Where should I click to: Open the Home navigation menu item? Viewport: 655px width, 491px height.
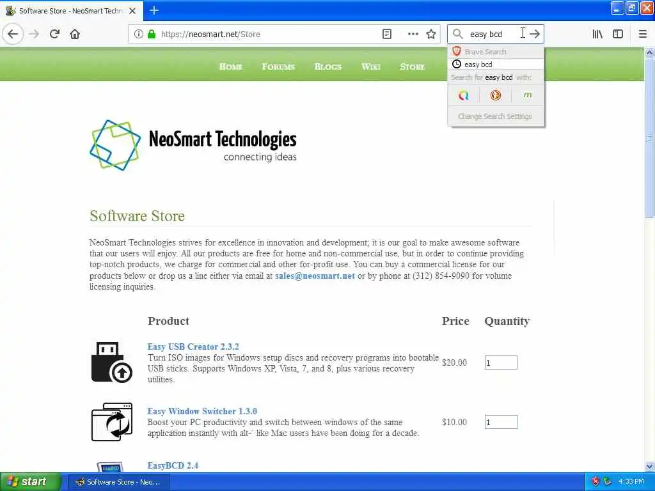(x=230, y=66)
